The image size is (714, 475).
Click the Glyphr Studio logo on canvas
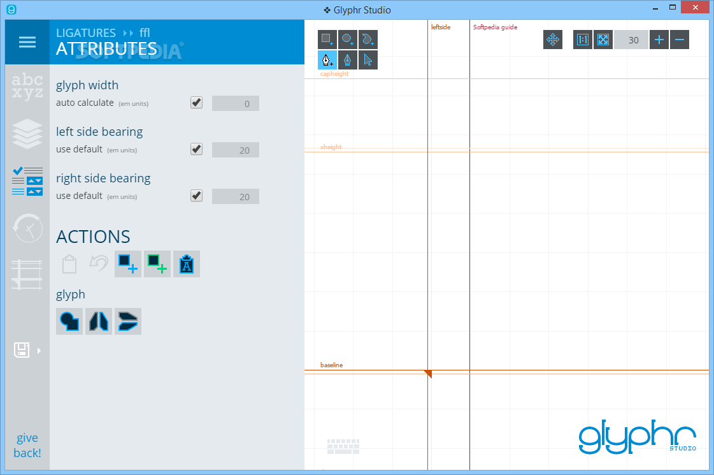pyautogui.click(x=637, y=437)
